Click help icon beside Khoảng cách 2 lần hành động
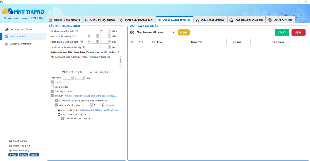Viewport: 310px width, 161px height. tap(81, 42)
